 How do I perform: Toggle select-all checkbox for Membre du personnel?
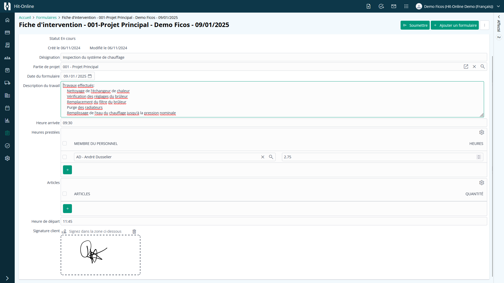pyautogui.click(x=65, y=143)
